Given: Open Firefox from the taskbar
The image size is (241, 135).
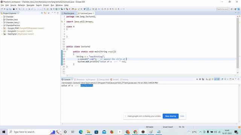Looking at the screenshot, I should point(112,132).
